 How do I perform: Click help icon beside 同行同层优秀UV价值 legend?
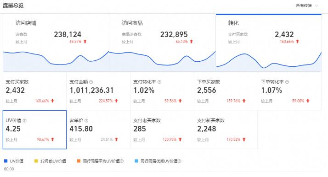180,161
